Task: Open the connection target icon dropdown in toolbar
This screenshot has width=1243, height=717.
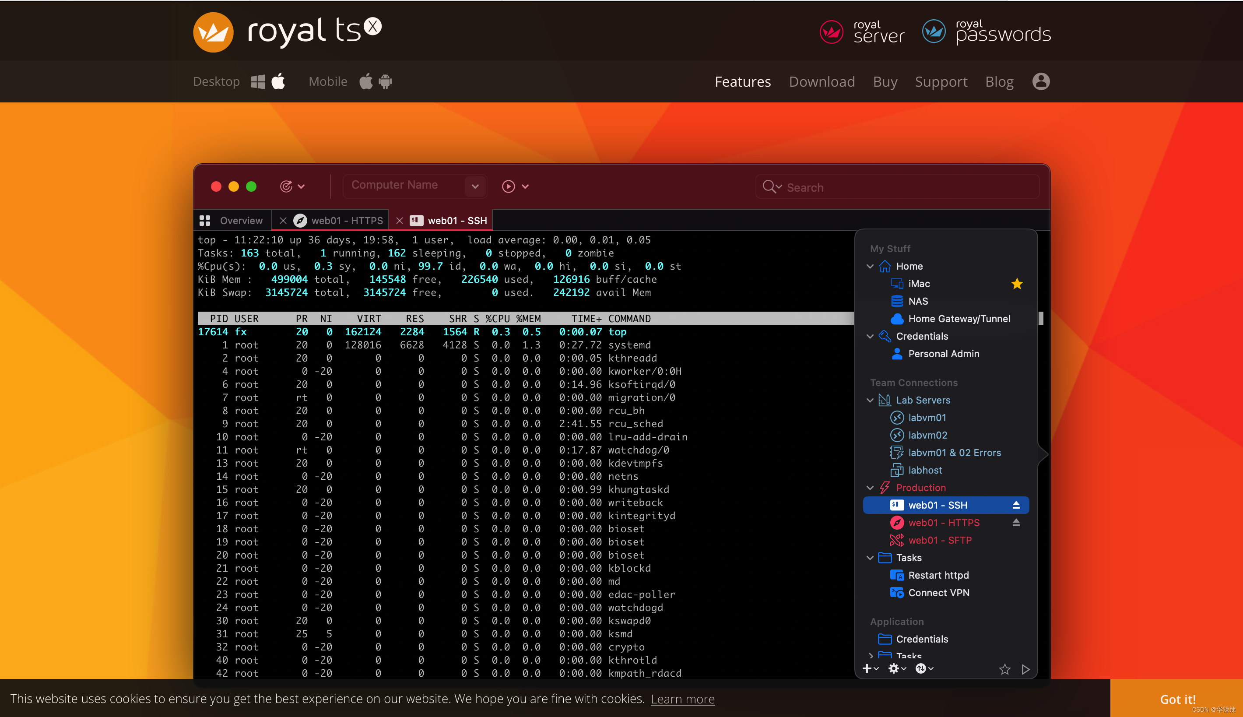Action: click(292, 186)
